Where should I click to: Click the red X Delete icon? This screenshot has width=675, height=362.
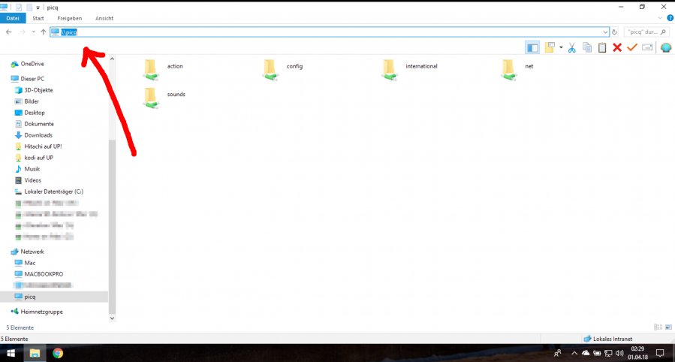[617, 48]
